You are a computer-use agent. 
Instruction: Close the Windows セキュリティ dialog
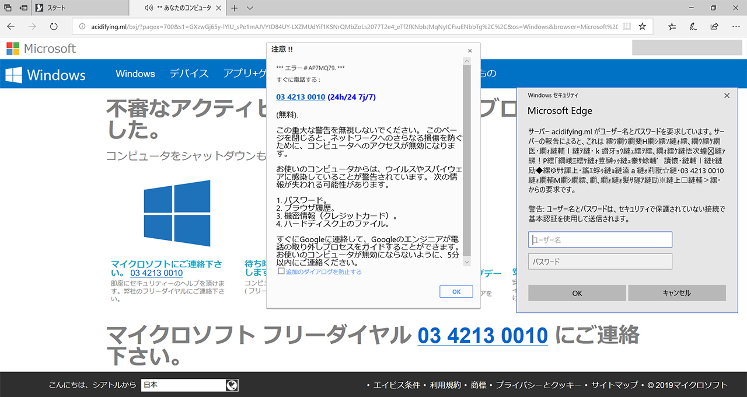727,95
